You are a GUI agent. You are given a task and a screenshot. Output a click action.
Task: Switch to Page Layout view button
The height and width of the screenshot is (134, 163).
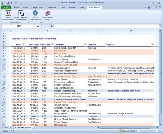[124, 131]
